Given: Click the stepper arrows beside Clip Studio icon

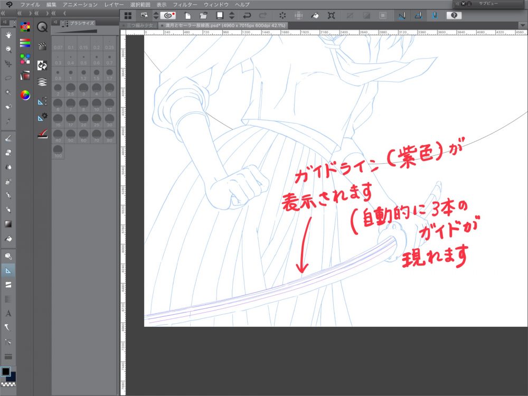Looking at the screenshot, I should point(156,15).
